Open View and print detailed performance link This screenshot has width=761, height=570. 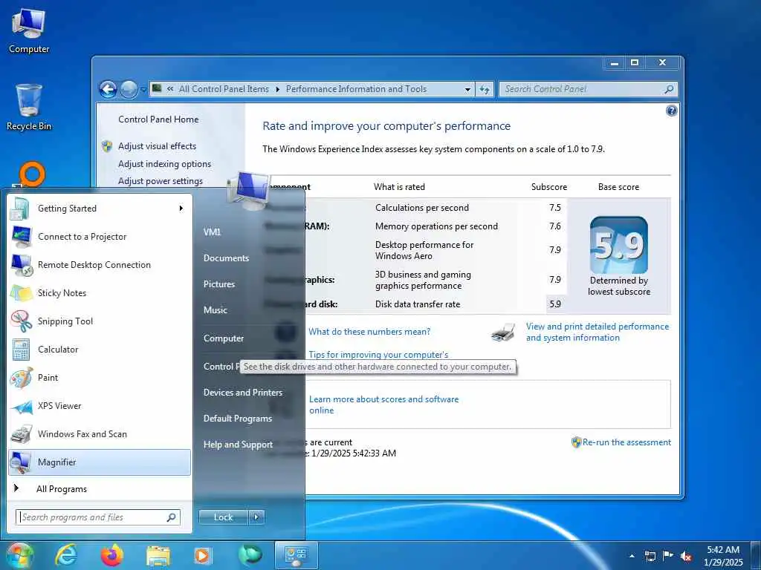point(598,332)
